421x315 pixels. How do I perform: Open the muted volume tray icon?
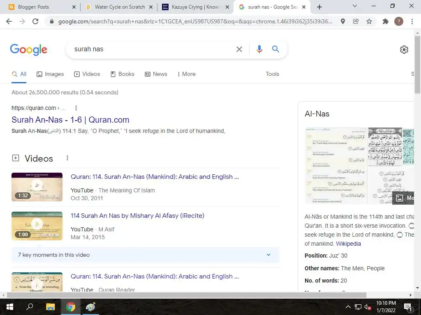(368, 307)
